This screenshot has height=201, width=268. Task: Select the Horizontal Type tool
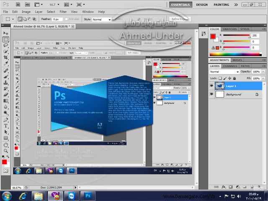(5, 126)
